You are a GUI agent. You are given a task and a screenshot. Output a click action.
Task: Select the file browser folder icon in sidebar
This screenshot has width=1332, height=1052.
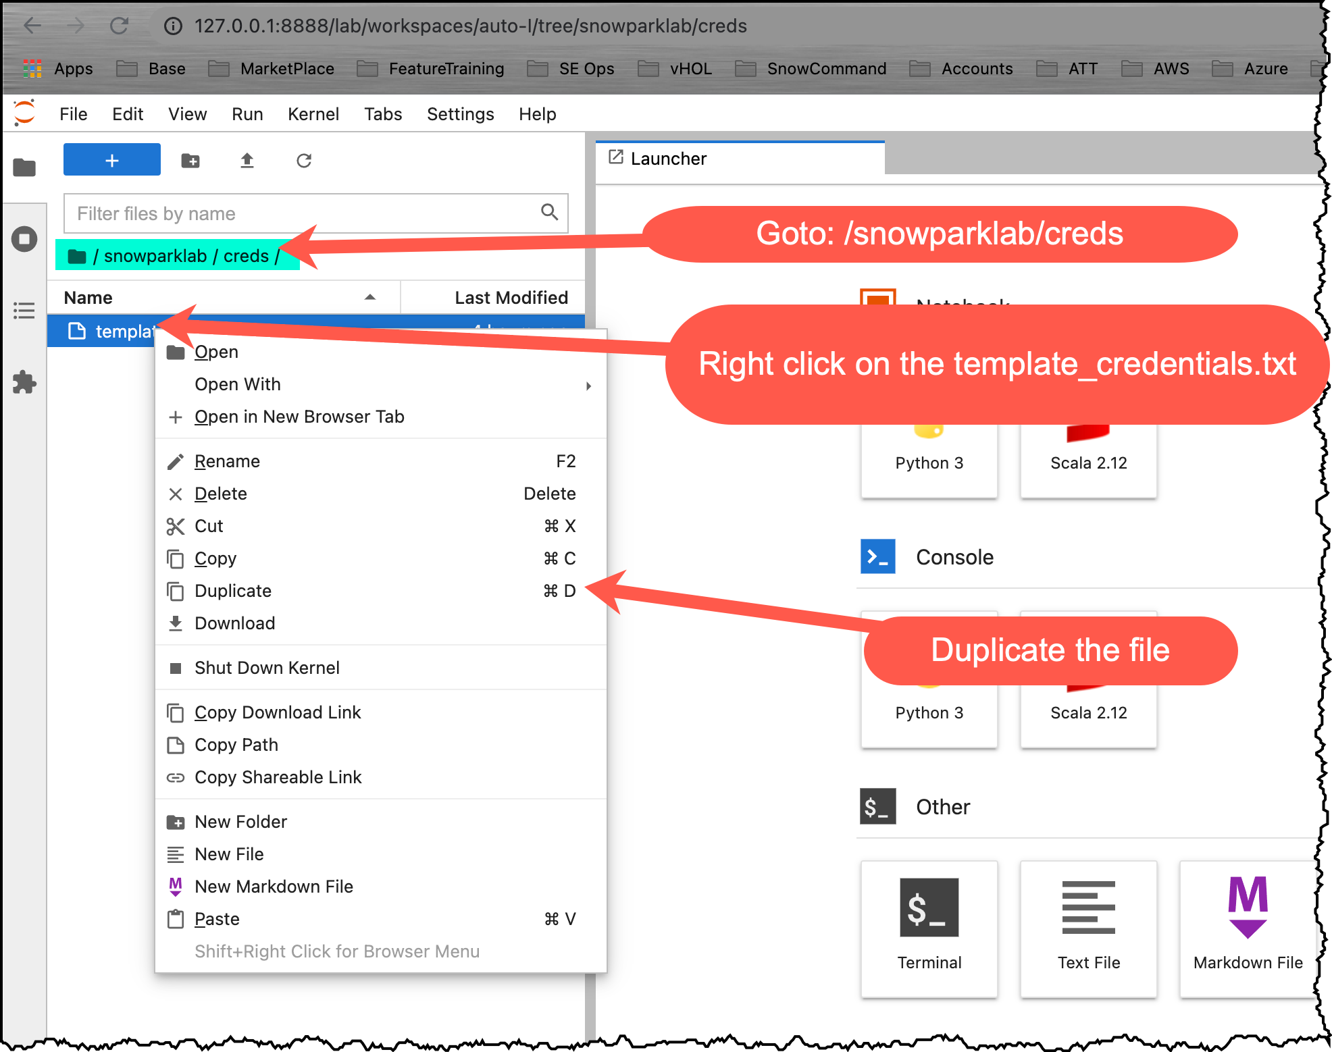(24, 167)
